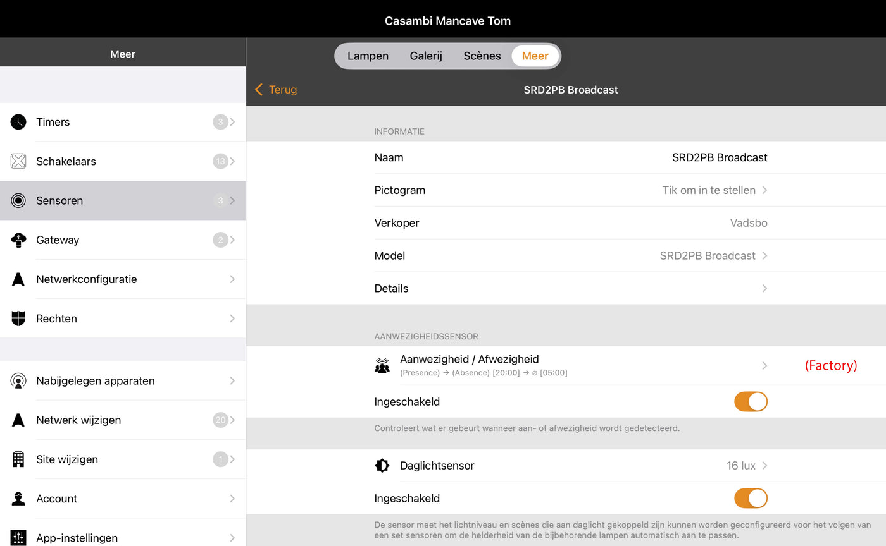This screenshot has height=546, width=886.
Task: Turn off the Daglichtsensor Ingeschakeld toggle
Action: pyautogui.click(x=751, y=499)
